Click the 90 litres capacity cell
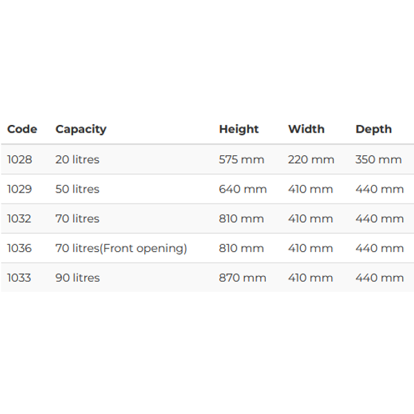414x414 pixels. pos(77,278)
